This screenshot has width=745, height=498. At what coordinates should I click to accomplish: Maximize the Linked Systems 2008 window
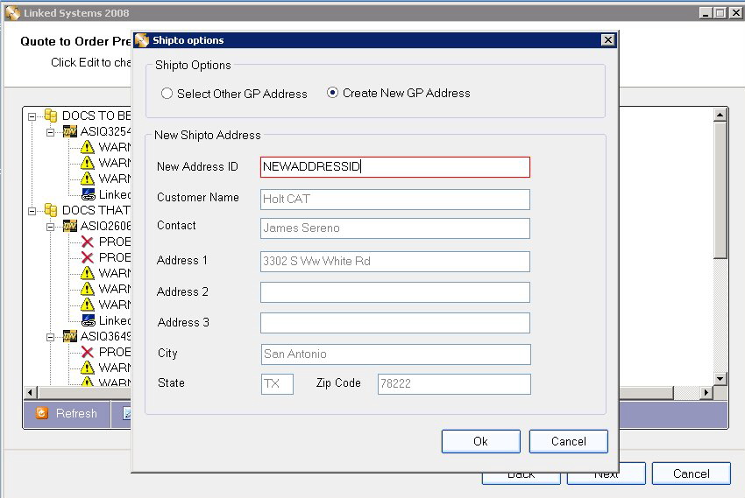[720, 13]
